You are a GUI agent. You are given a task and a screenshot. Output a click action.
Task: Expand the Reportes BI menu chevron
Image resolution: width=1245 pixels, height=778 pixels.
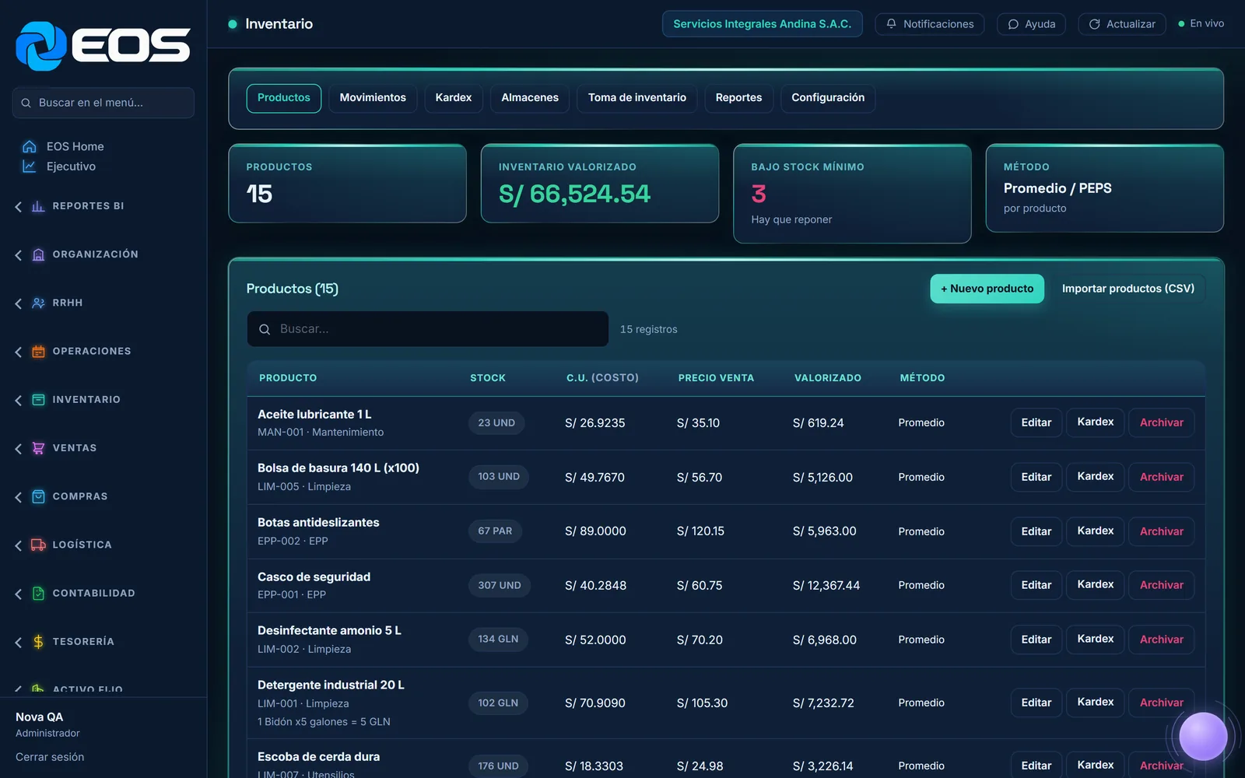click(x=19, y=206)
